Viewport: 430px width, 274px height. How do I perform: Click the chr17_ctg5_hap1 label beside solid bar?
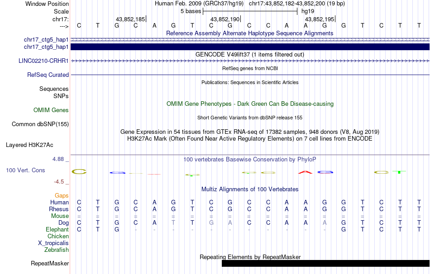pos(46,47)
